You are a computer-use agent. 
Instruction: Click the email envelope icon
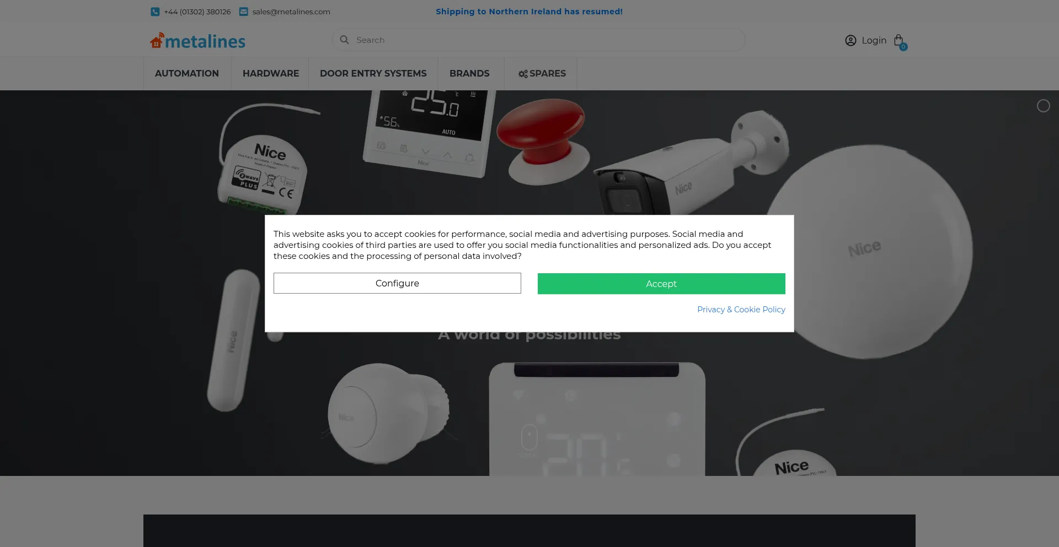tap(243, 12)
